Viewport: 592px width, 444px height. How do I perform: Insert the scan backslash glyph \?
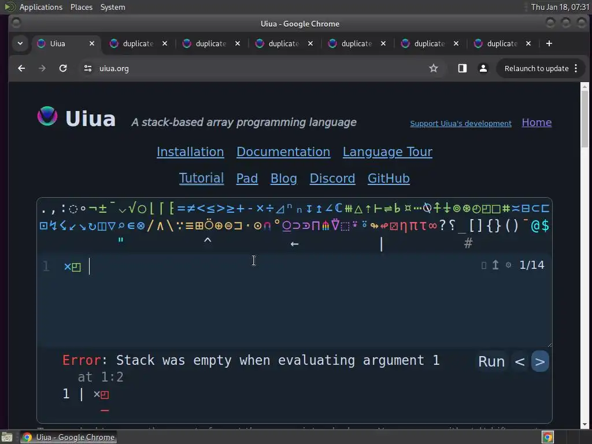[x=170, y=226]
